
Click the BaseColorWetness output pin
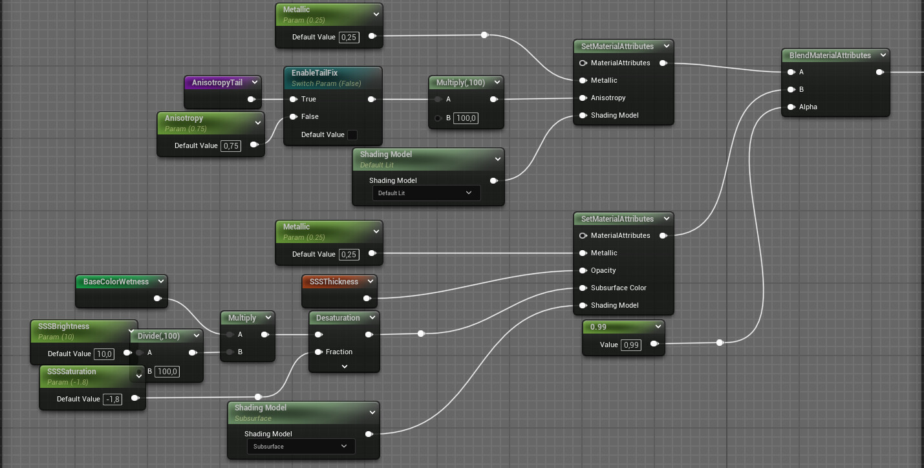point(157,298)
